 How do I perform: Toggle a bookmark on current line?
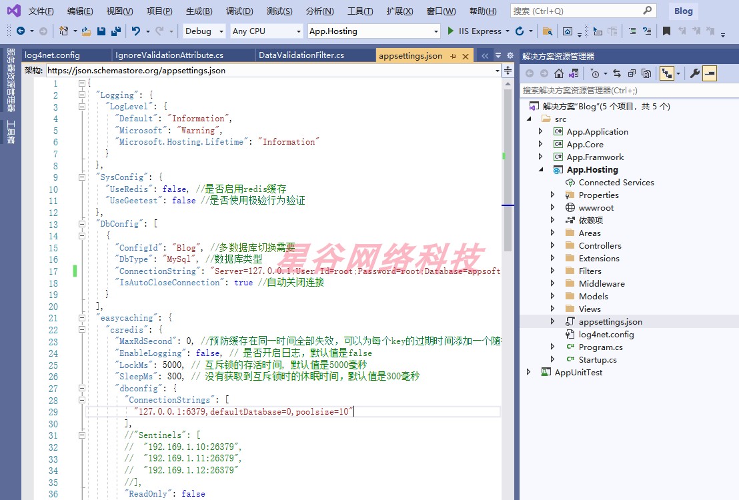click(x=666, y=31)
